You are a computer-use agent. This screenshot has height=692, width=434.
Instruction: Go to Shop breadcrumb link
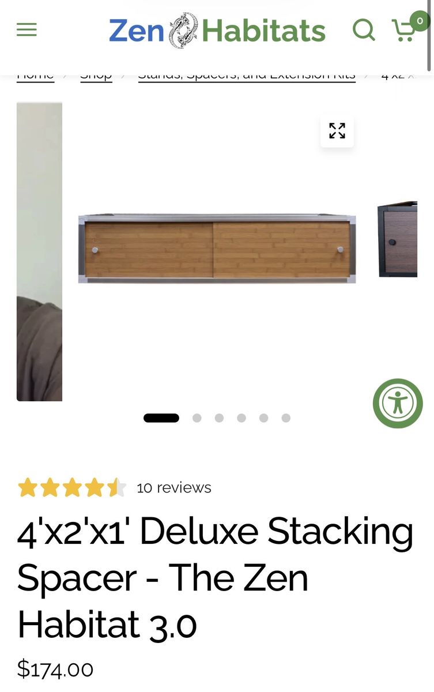pos(96,76)
